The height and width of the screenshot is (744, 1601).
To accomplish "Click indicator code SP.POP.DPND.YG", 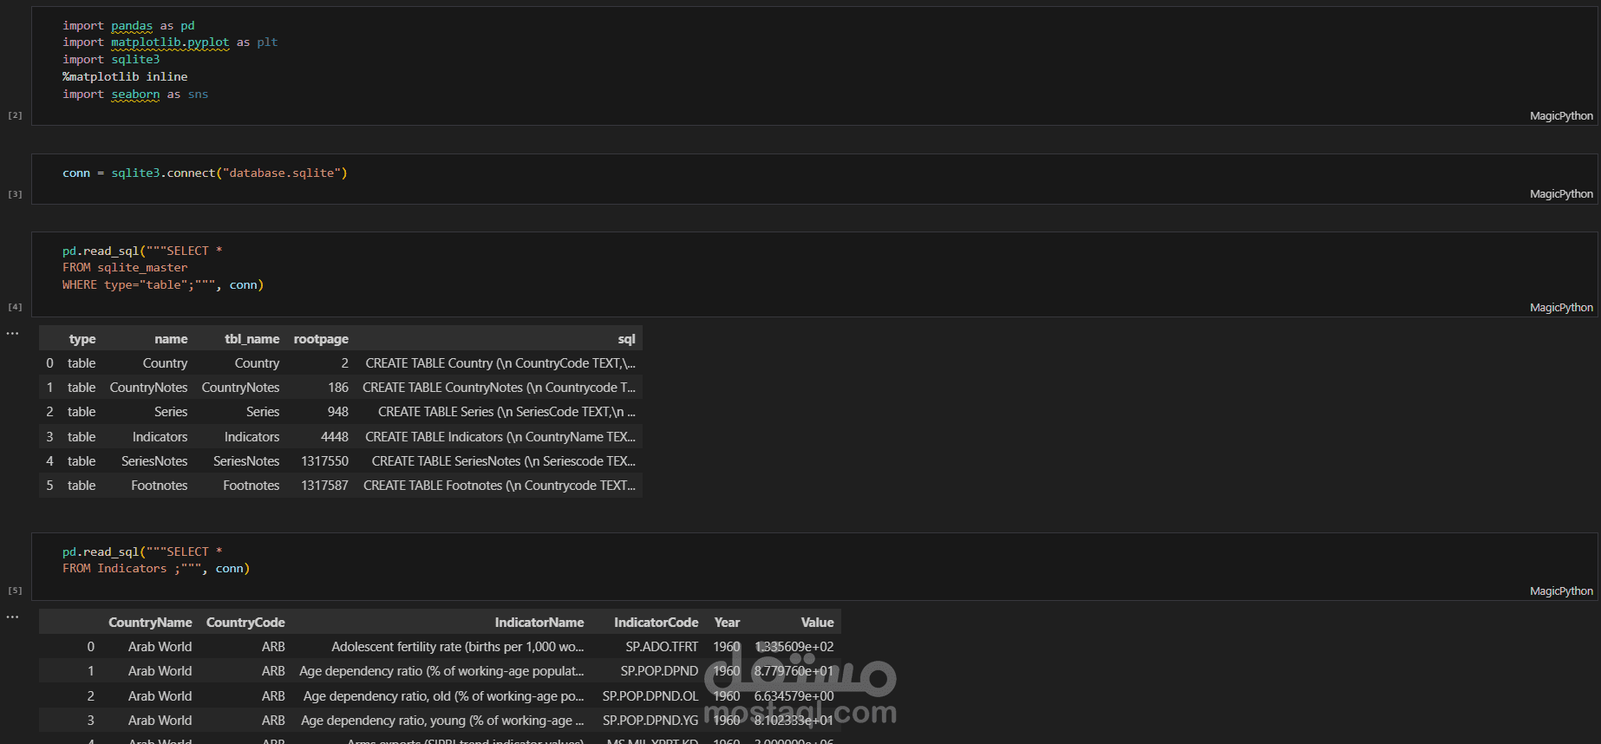I will coord(650,721).
